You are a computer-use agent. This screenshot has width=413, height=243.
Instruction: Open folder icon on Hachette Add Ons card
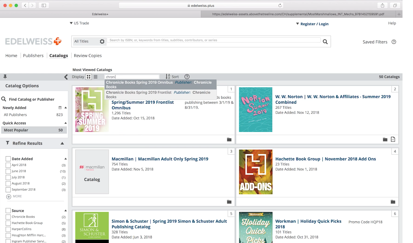coord(393,202)
